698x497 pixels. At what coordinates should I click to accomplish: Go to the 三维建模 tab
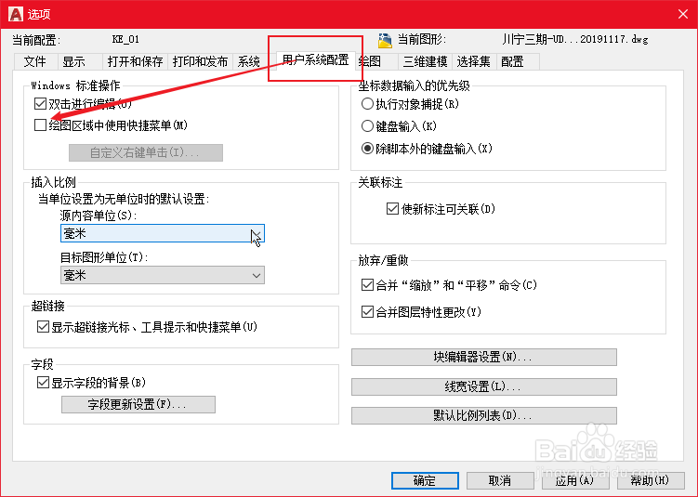425,61
